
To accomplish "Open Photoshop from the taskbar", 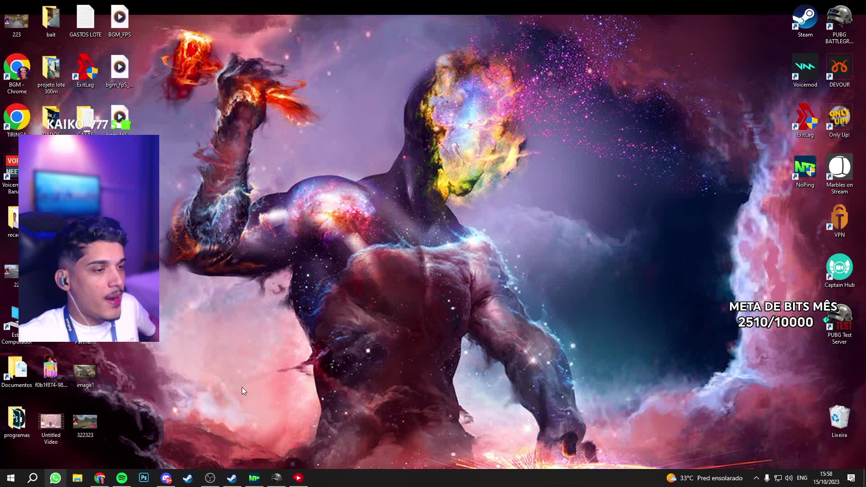I will pyautogui.click(x=144, y=478).
